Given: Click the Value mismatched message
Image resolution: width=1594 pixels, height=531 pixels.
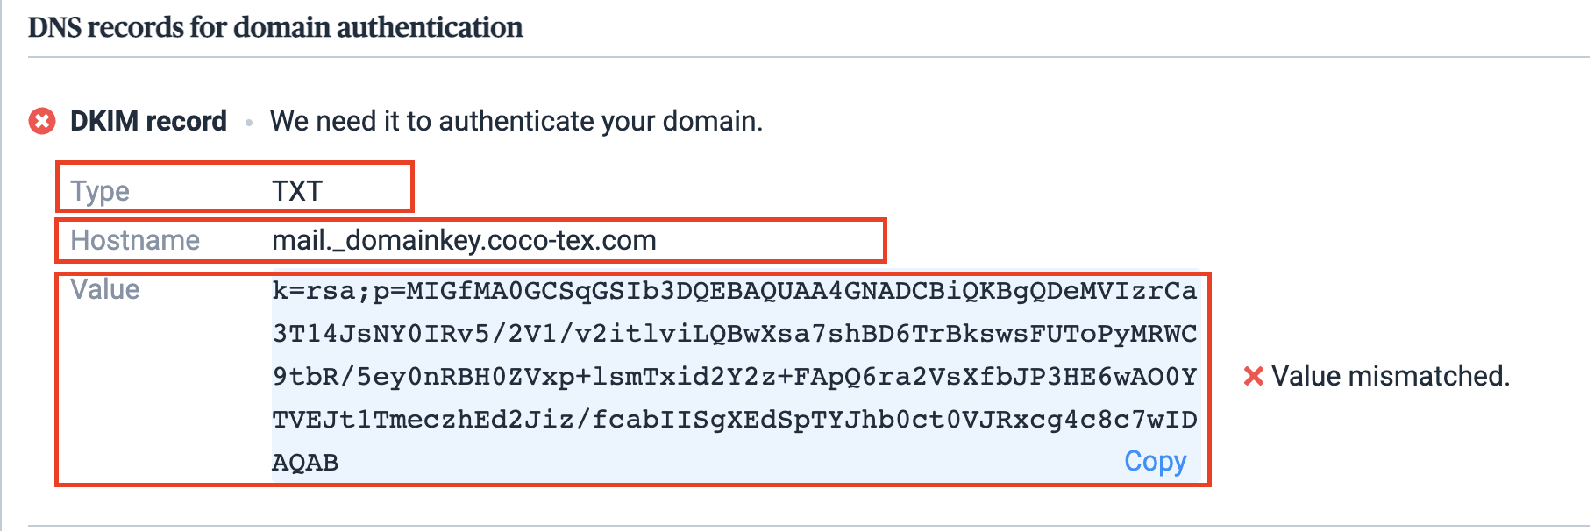Looking at the screenshot, I should [x=1391, y=377].
